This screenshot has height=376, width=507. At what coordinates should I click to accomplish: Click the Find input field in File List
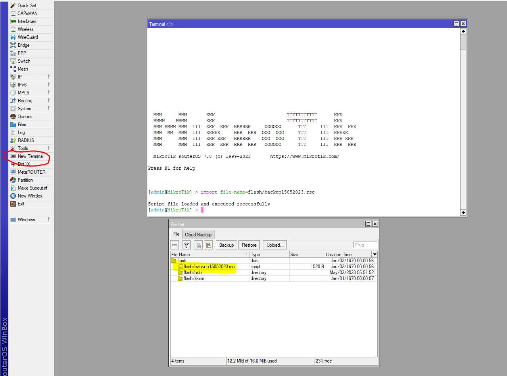365,245
